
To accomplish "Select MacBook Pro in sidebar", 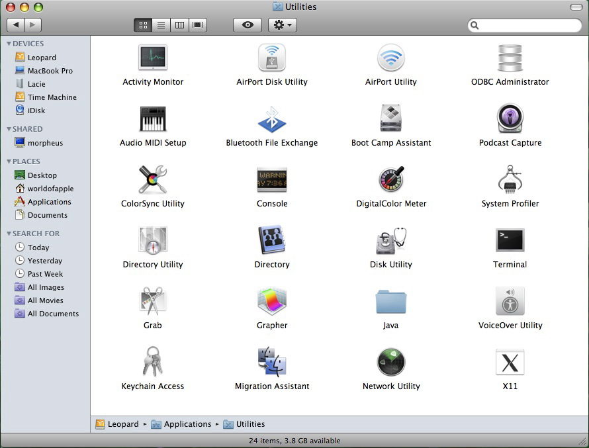I will point(45,71).
